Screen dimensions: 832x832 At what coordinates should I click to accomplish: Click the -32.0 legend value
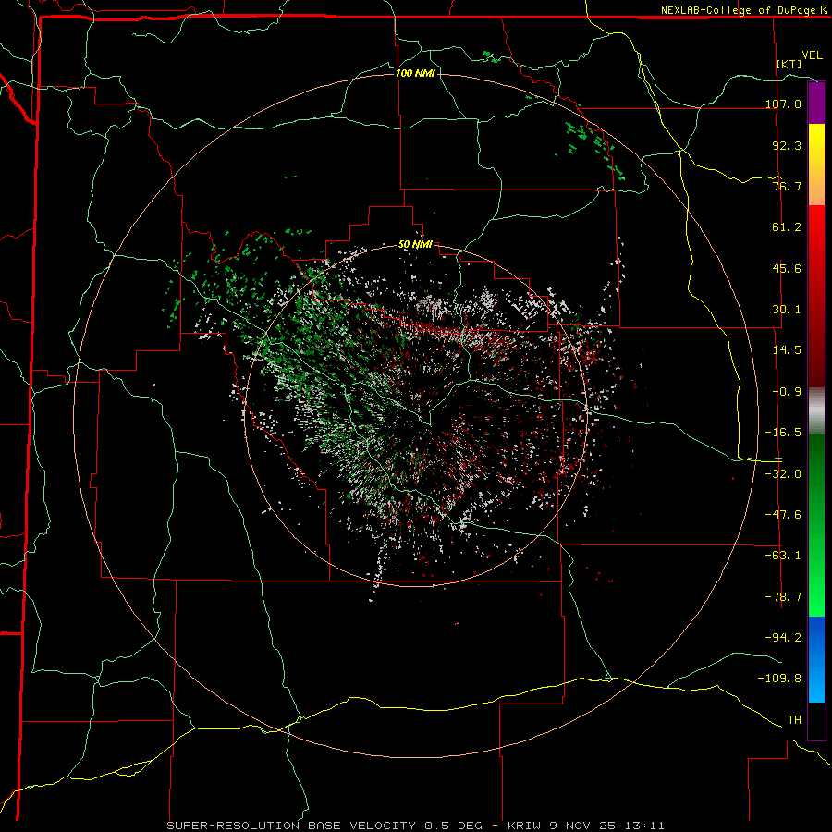[x=783, y=474]
